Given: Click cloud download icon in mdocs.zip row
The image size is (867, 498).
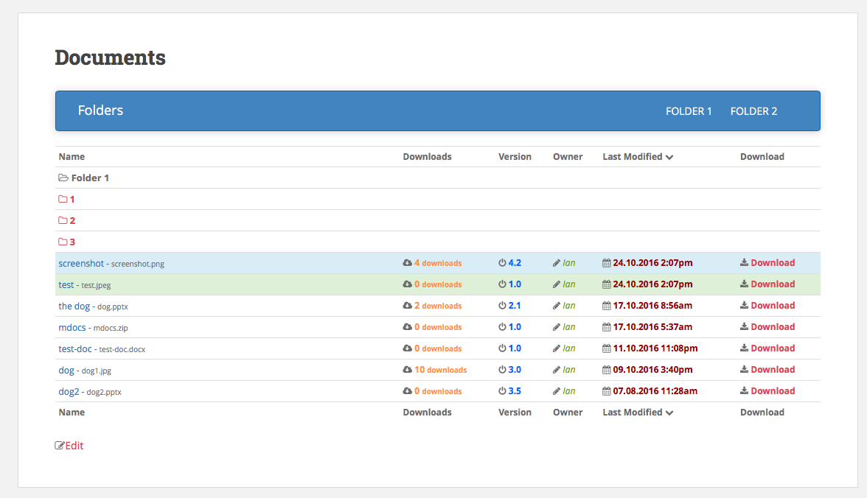Looking at the screenshot, I should (408, 327).
